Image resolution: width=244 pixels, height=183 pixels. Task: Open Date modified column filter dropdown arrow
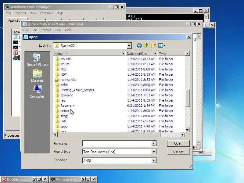(x=155, y=54)
